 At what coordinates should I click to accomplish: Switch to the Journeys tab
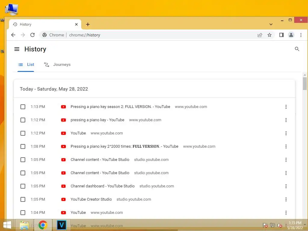point(57,64)
